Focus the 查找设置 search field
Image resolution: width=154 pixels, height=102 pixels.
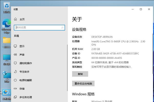click(x=39, y=28)
